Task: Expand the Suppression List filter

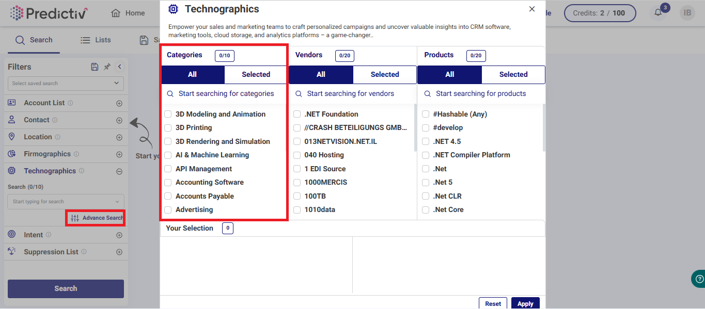Action: (119, 252)
